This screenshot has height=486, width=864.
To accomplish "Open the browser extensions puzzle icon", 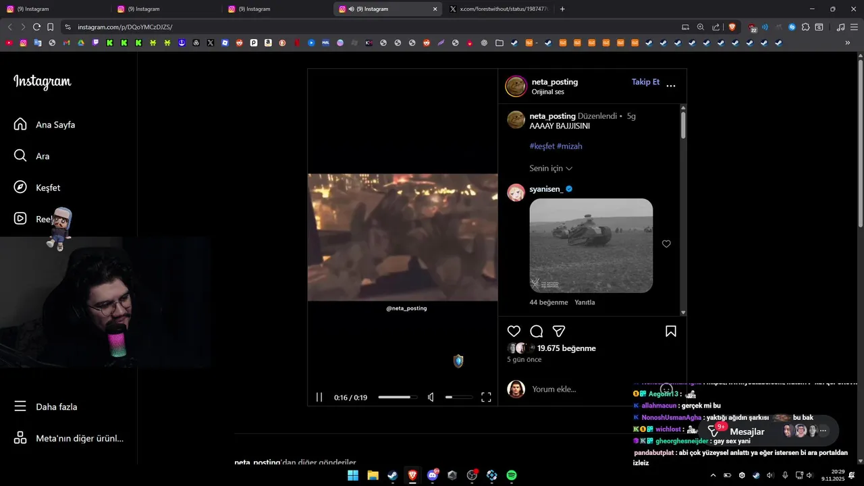I will coord(805,27).
